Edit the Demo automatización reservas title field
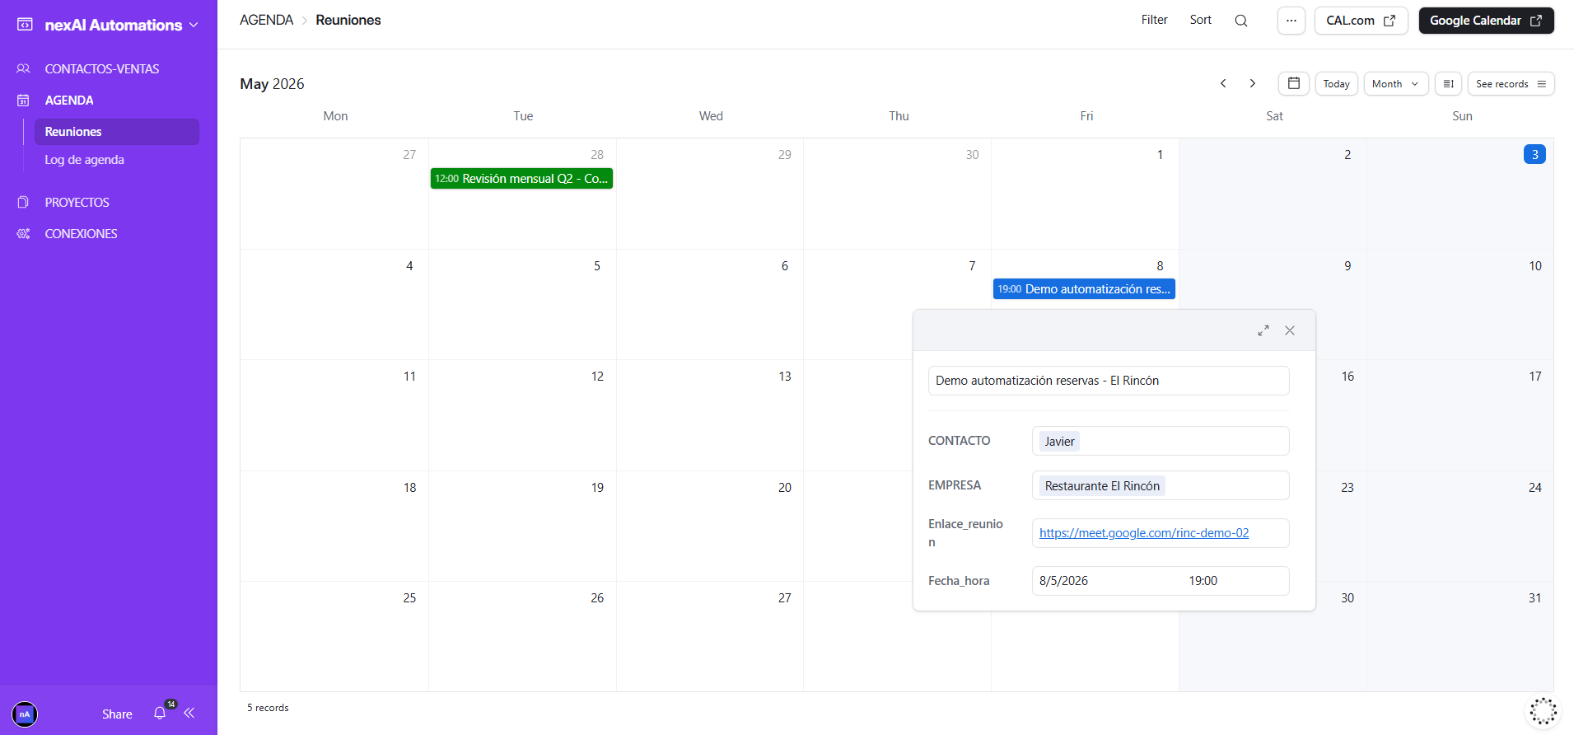1574x735 pixels. point(1109,381)
